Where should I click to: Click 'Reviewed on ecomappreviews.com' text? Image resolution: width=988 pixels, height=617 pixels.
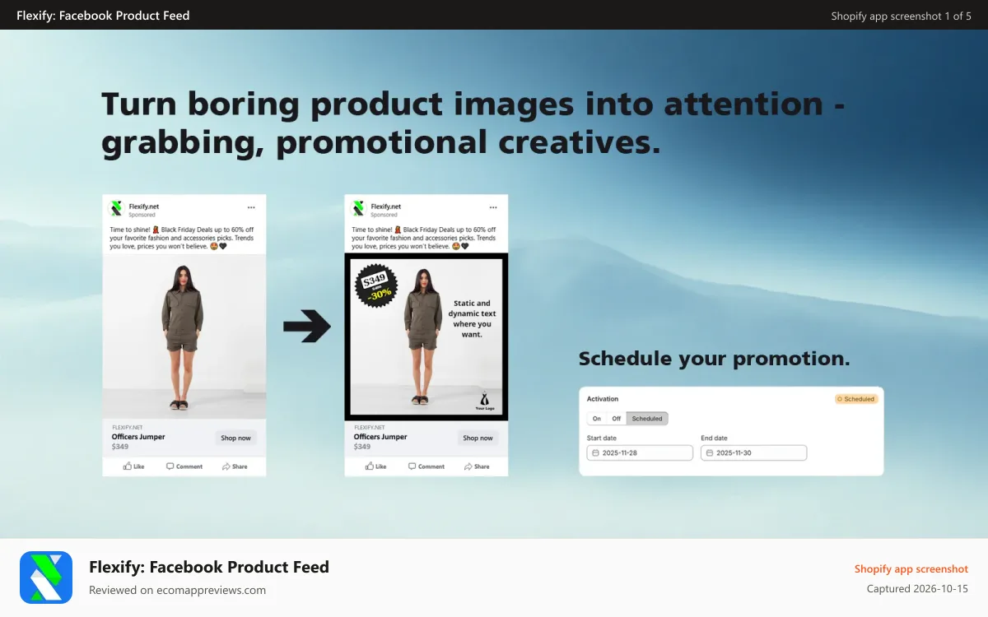pos(177,590)
